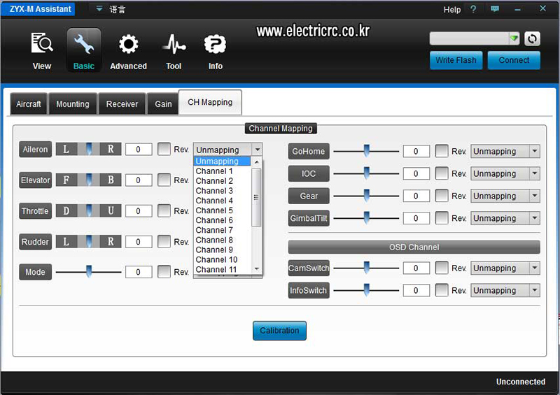Enable Rev. checkbox for Rudder
The width and height of the screenshot is (560, 395).
pyautogui.click(x=164, y=242)
